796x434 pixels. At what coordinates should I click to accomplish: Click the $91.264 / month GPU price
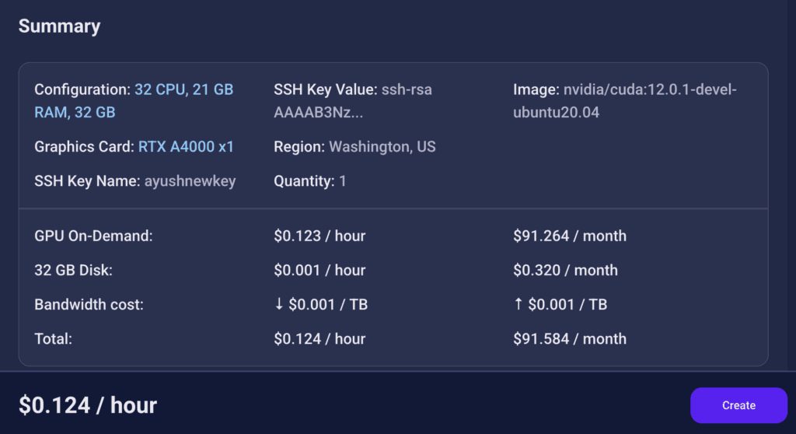coord(569,236)
